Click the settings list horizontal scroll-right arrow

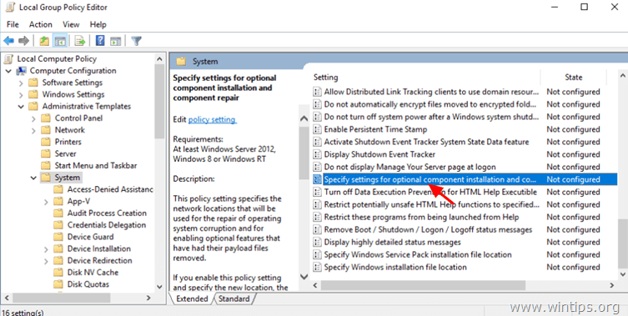point(611,285)
